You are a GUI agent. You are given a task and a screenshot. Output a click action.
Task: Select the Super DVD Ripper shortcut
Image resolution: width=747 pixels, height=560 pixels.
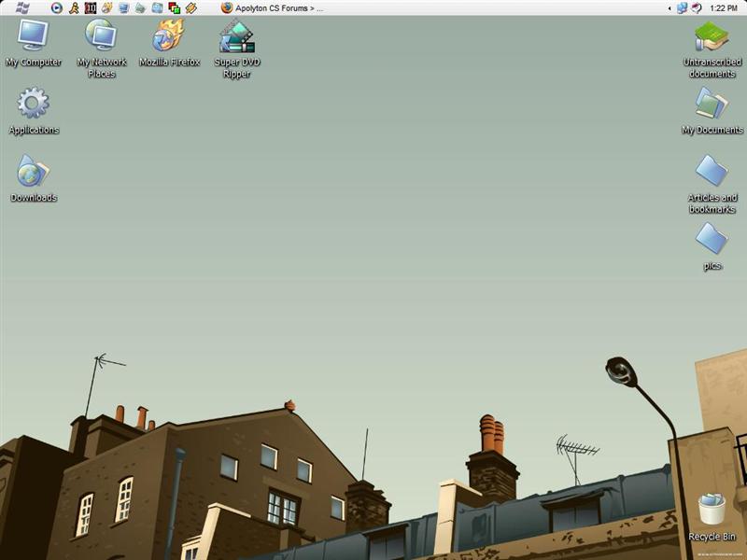tap(237, 37)
